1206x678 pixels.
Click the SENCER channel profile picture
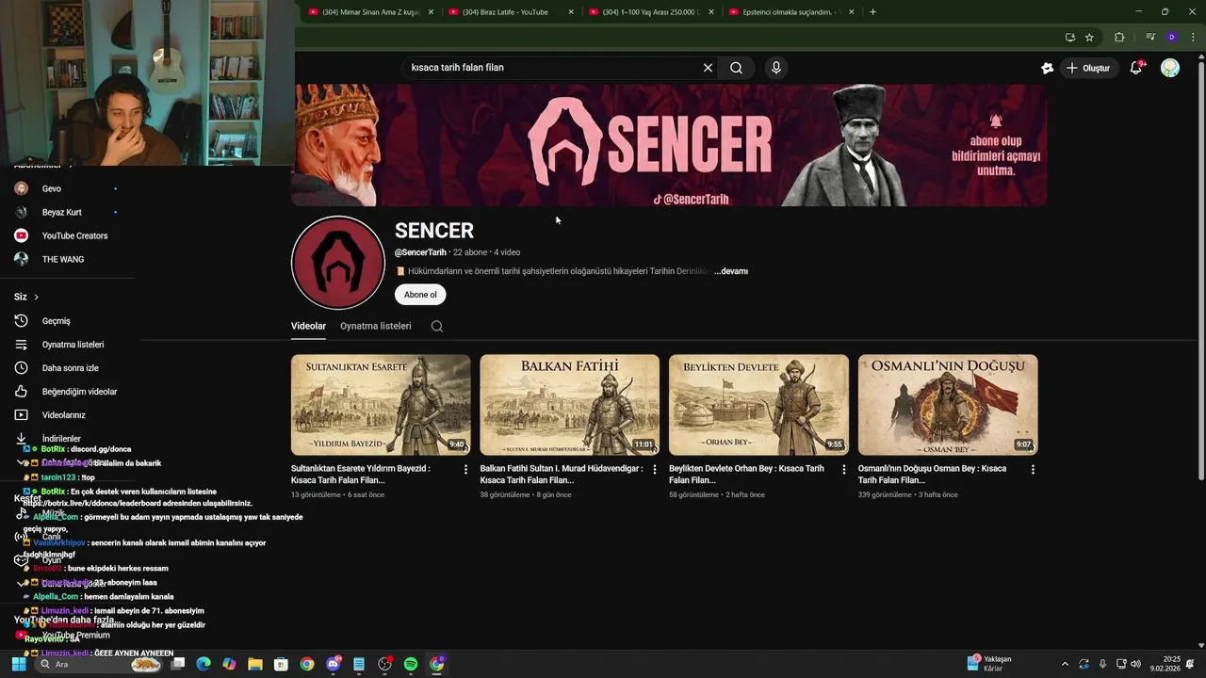pos(337,263)
